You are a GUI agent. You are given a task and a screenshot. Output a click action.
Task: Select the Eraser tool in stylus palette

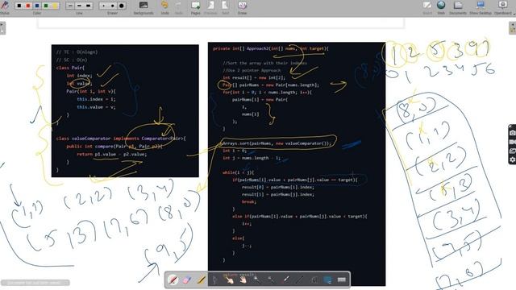point(186,280)
